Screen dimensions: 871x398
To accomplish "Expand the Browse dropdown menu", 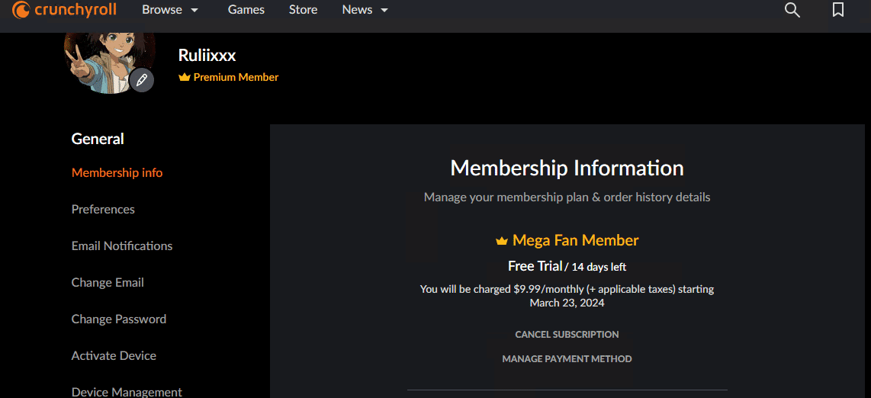I will tap(170, 10).
